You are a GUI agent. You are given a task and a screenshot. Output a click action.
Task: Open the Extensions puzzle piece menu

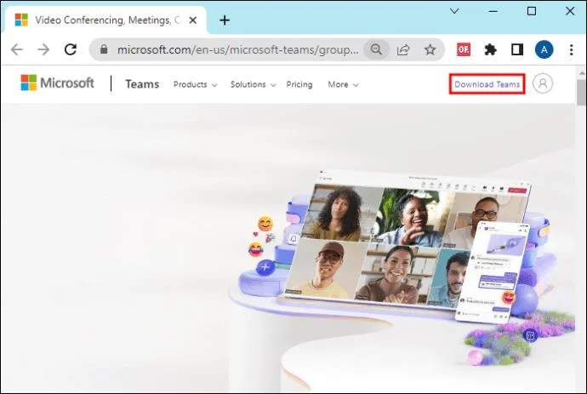point(490,49)
